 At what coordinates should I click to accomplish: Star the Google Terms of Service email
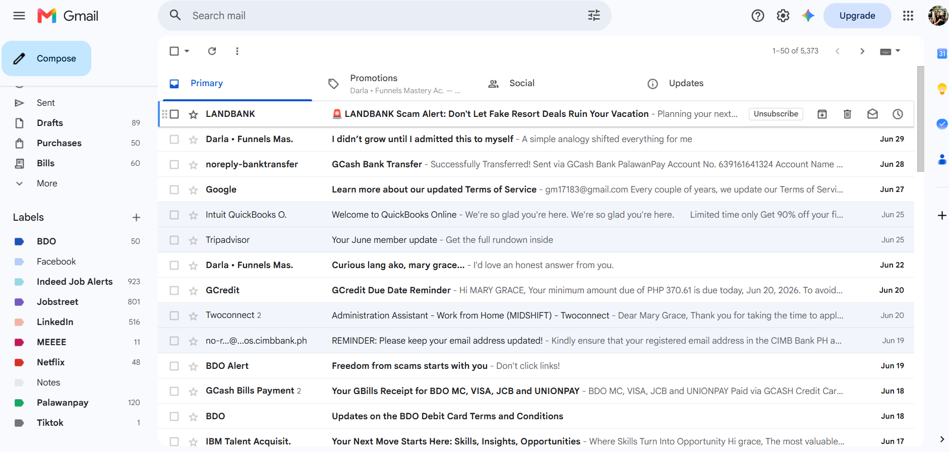[x=193, y=190]
